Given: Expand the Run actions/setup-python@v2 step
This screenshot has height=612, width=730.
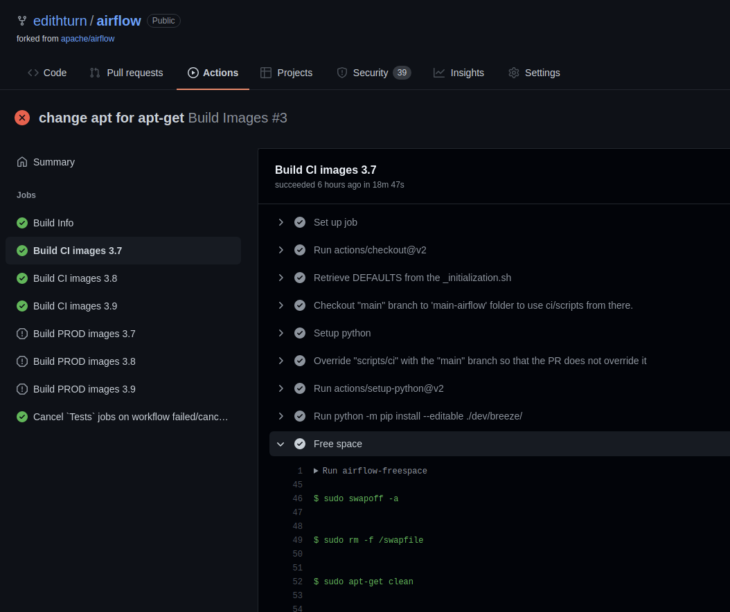Looking at the screenshot, I should 281,388.
